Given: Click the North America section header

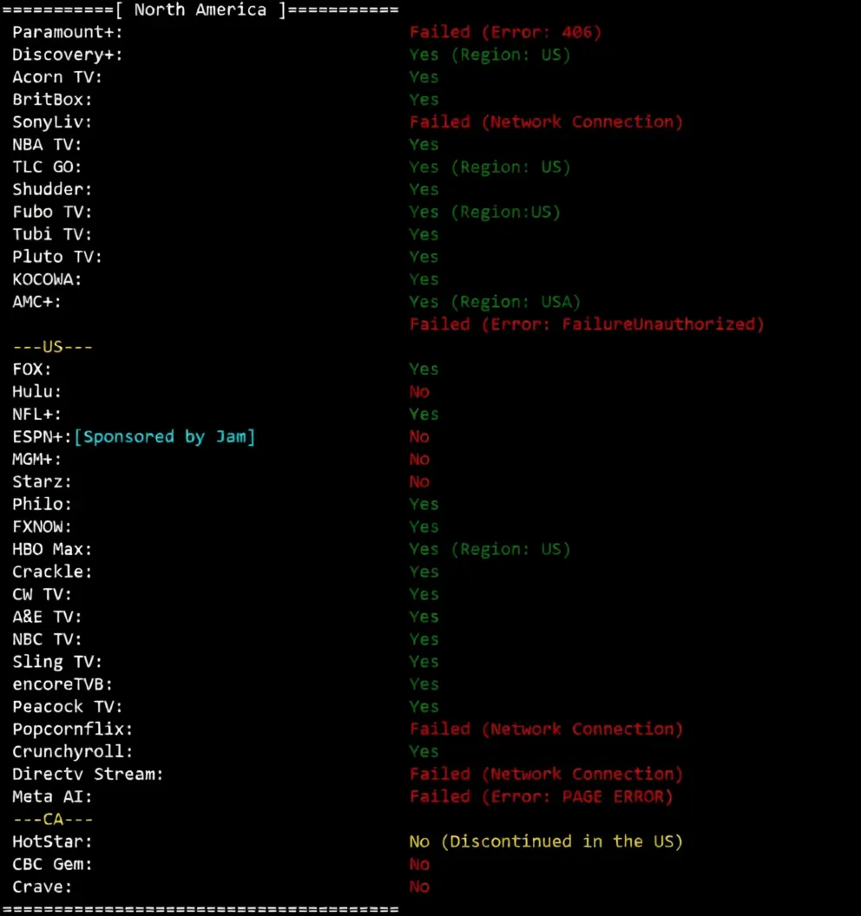Looking at the screenshot, I should point(200,10).
